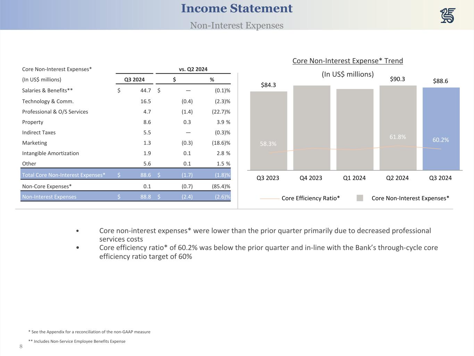Click the "See the Appendix" reconciliation footnote
Screen dimensions: 474x356
click(x=89, y=332)
